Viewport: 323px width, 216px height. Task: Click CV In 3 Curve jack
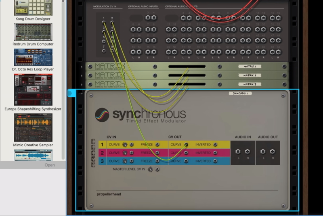click(x=132, y=161)
